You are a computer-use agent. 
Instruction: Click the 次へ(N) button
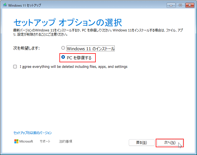point(170,143)
